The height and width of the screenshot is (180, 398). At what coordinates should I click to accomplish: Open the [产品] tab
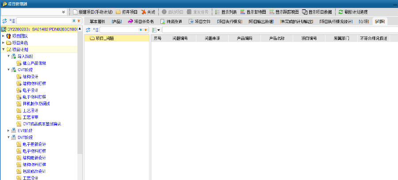coord(116,22)
